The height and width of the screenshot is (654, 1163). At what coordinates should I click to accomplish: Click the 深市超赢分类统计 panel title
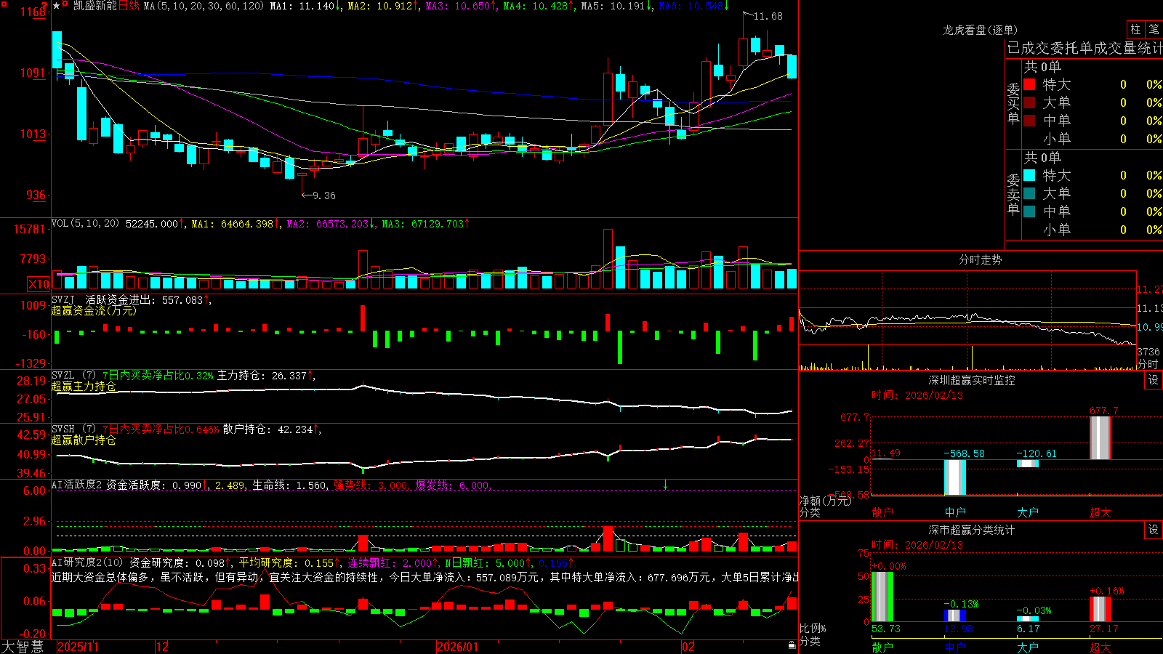[x=971, y=530]
